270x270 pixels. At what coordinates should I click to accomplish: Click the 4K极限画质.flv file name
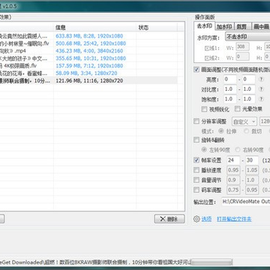click(18, 66)
